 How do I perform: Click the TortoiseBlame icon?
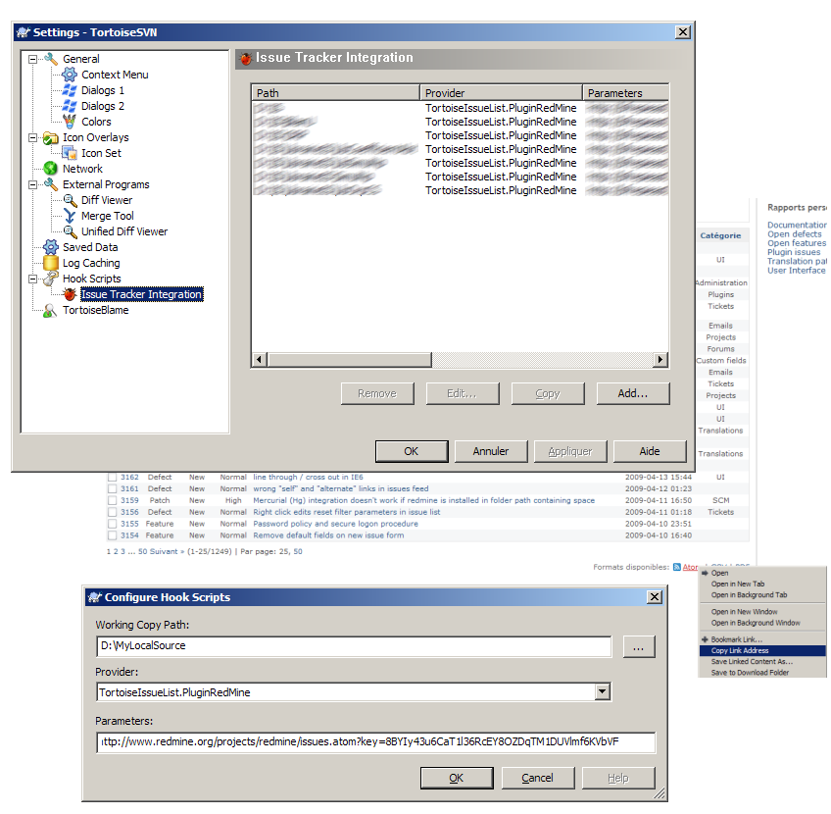[x=51, y=310]
